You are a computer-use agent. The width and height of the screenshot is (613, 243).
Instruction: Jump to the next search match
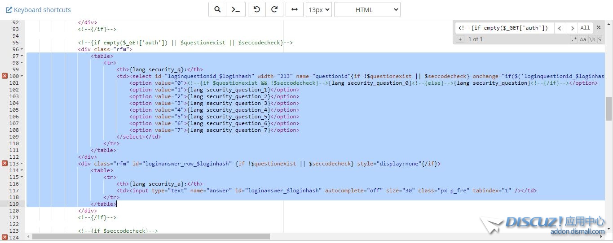click(572, 28)
